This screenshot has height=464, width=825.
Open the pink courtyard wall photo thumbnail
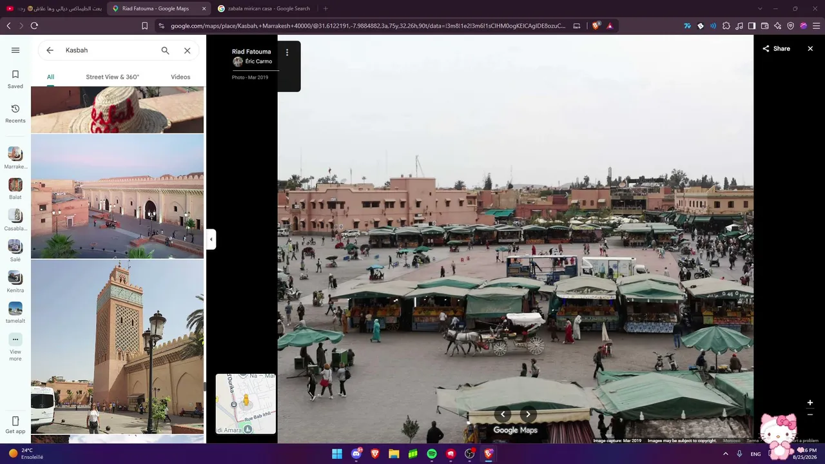point(117,196)
